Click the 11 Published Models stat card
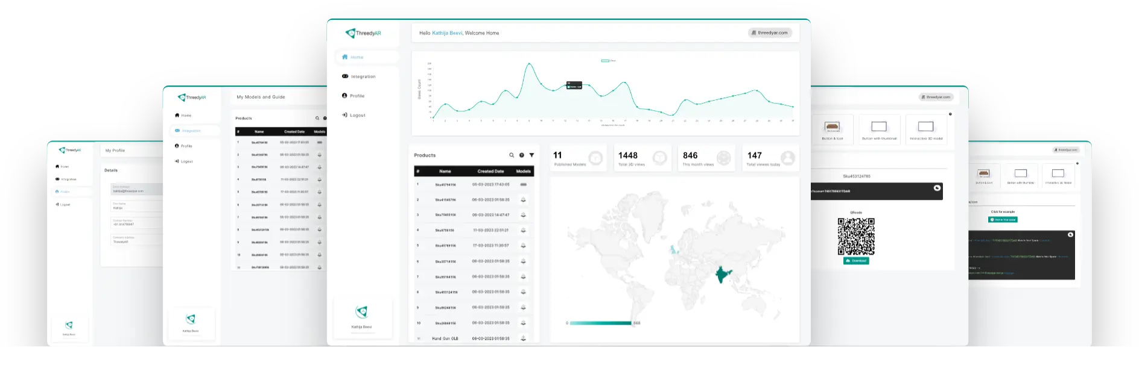This screenshot has width=1139, height=392. [578, 158]
